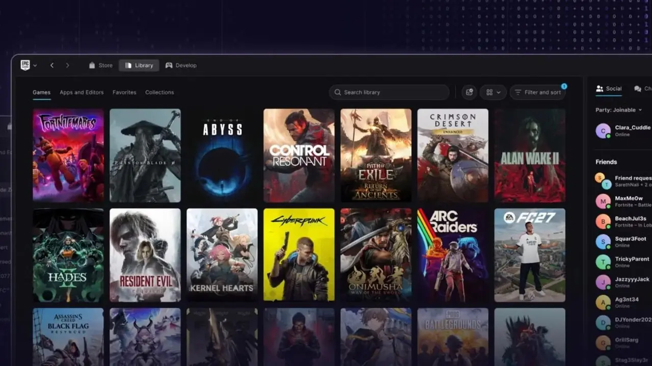Select friend MaxMe0w
The width and height of the screenshot is (652, 366).
pos(623,201)
